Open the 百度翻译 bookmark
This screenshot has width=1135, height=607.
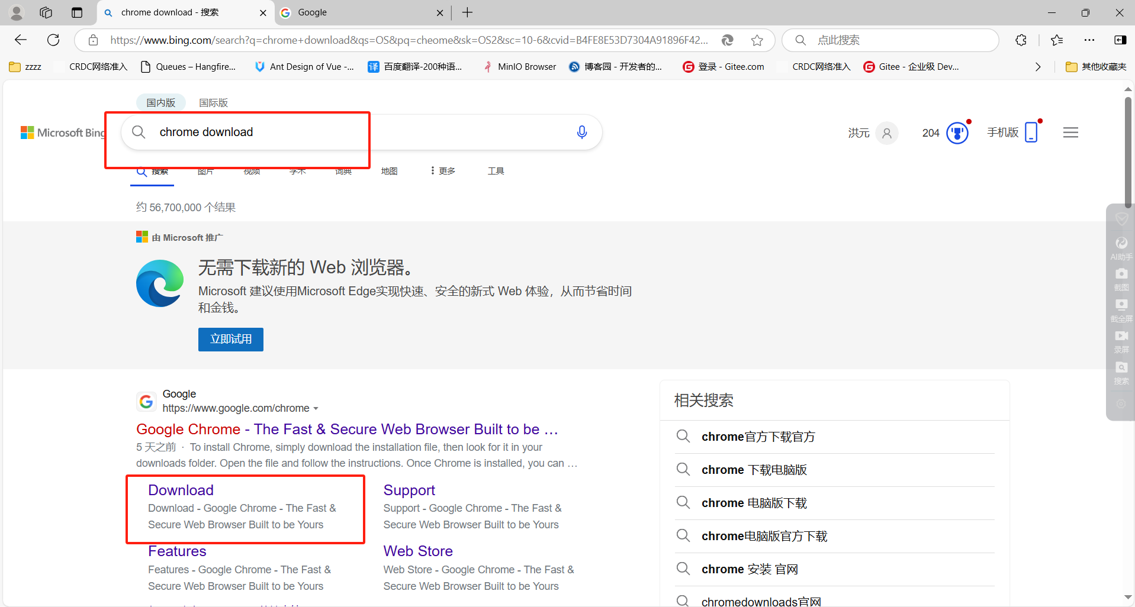tap(415, 67)
